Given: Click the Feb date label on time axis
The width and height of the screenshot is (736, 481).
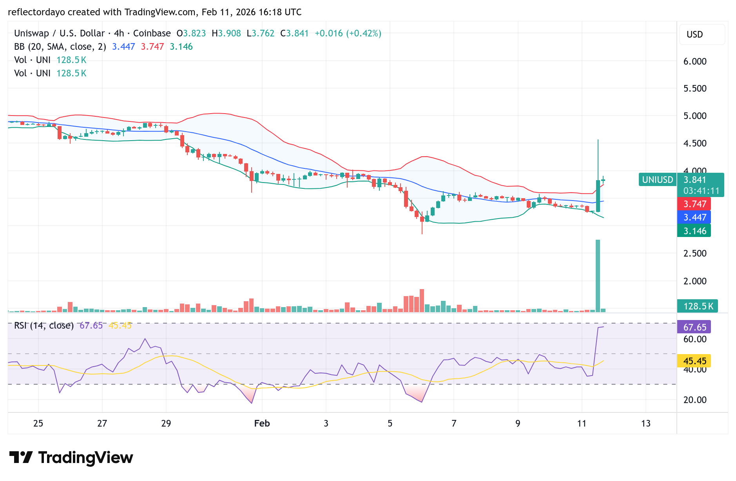Looking at the screenshot, I should pyautogui.click(x=262, y=423).
